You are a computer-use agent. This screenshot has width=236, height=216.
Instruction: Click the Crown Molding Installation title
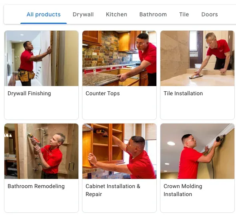pyautogui.click(x=183, y=190)
